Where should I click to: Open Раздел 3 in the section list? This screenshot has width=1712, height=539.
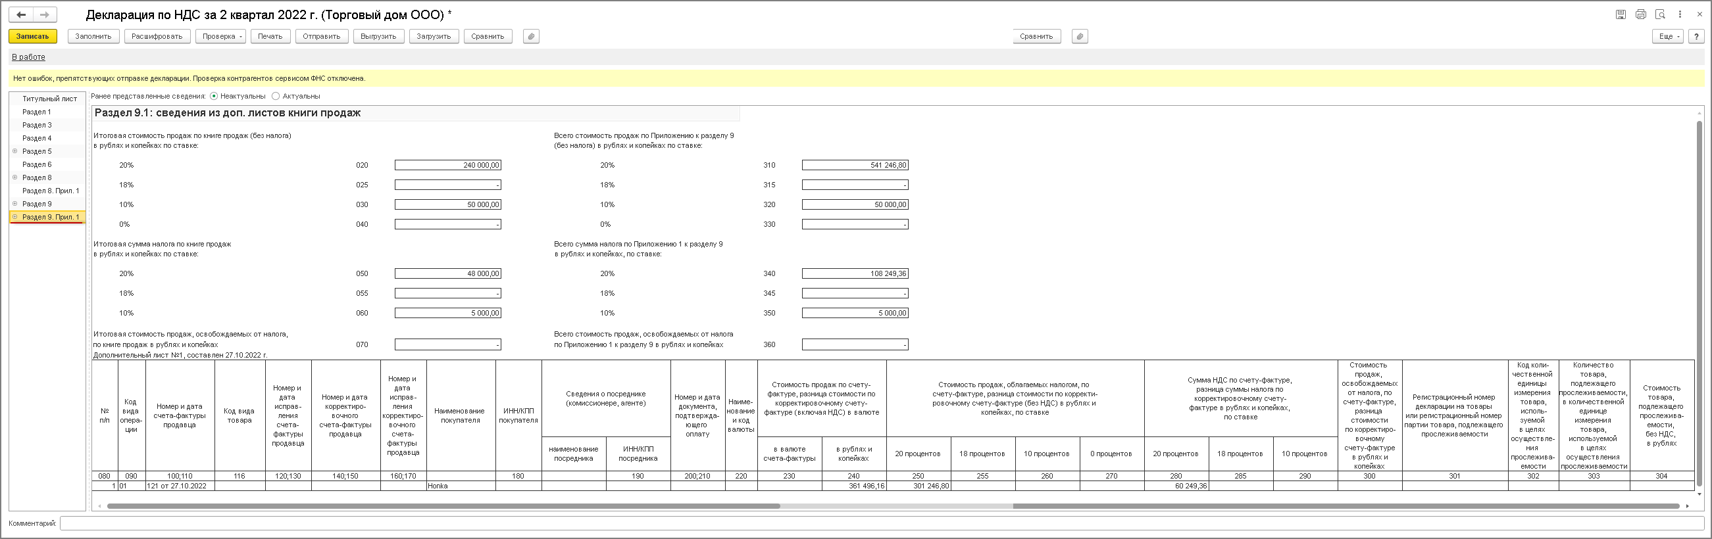pos(37,125)
